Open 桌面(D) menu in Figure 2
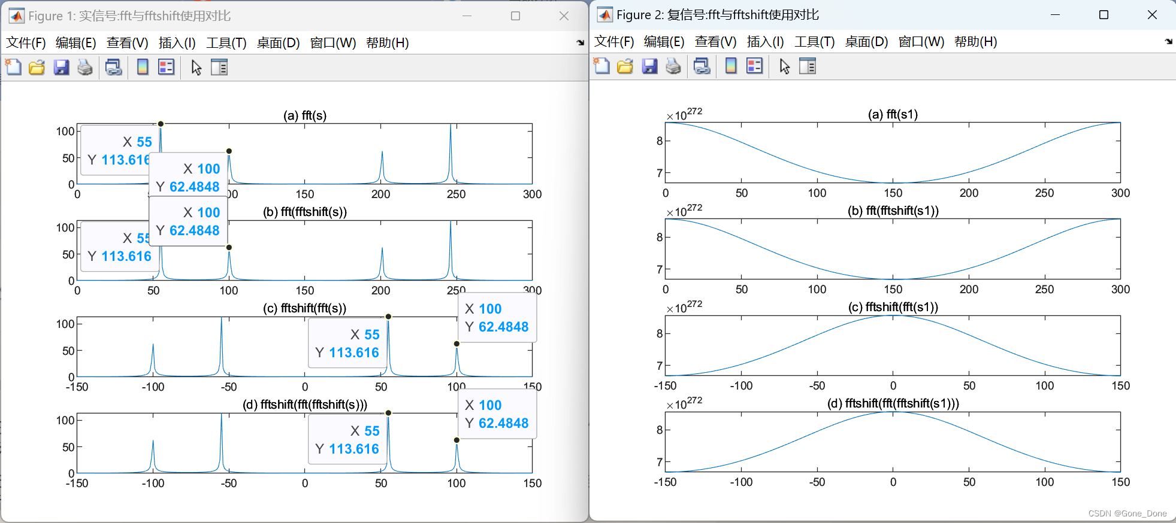Screen dimensions: 1176x523 tap(867, 42)
